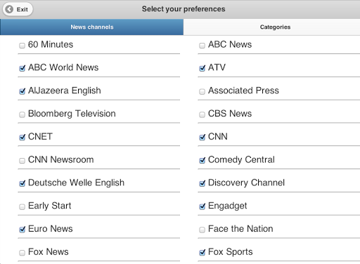Uncheck Deutsche Welle English
The image size is (360, 264).
22,183
